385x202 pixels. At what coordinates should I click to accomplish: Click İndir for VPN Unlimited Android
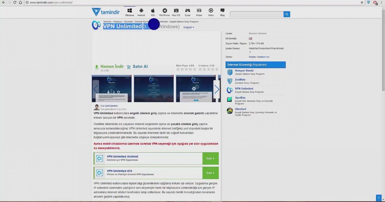pos(210,158)
